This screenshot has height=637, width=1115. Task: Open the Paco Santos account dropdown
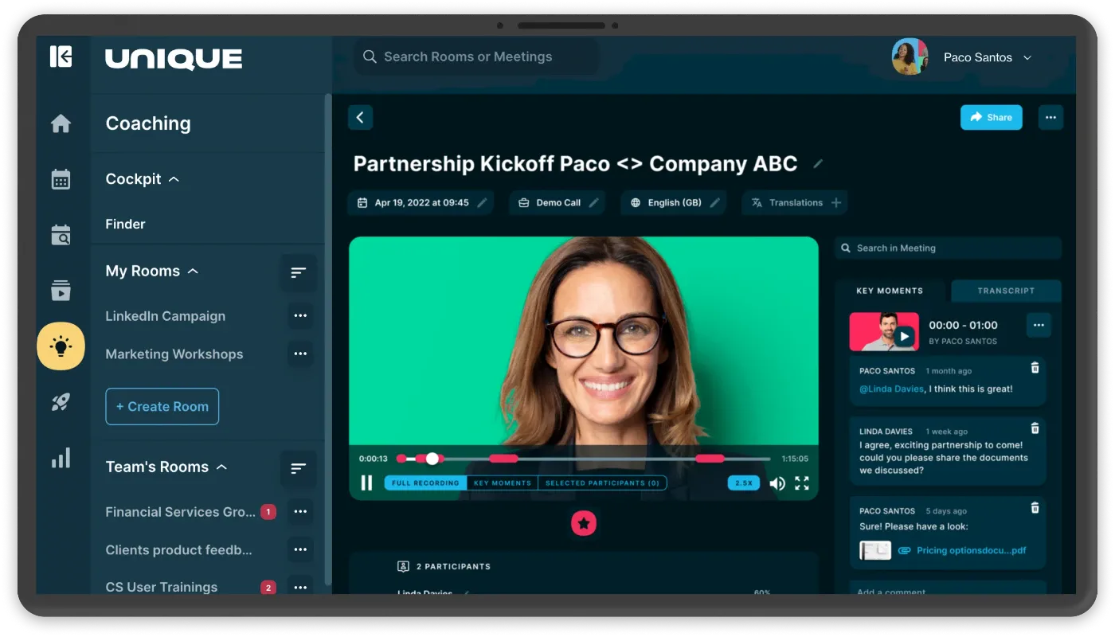(1027, 57)
